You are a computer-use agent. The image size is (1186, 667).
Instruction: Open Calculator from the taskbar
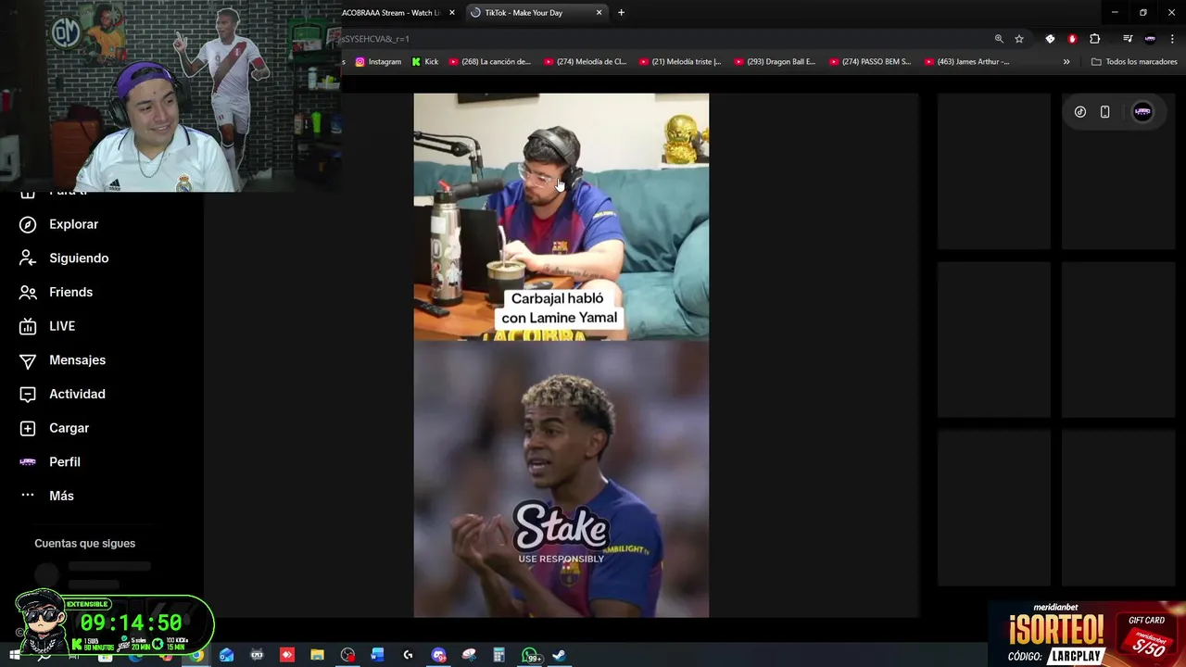click(x=498, y=655)
